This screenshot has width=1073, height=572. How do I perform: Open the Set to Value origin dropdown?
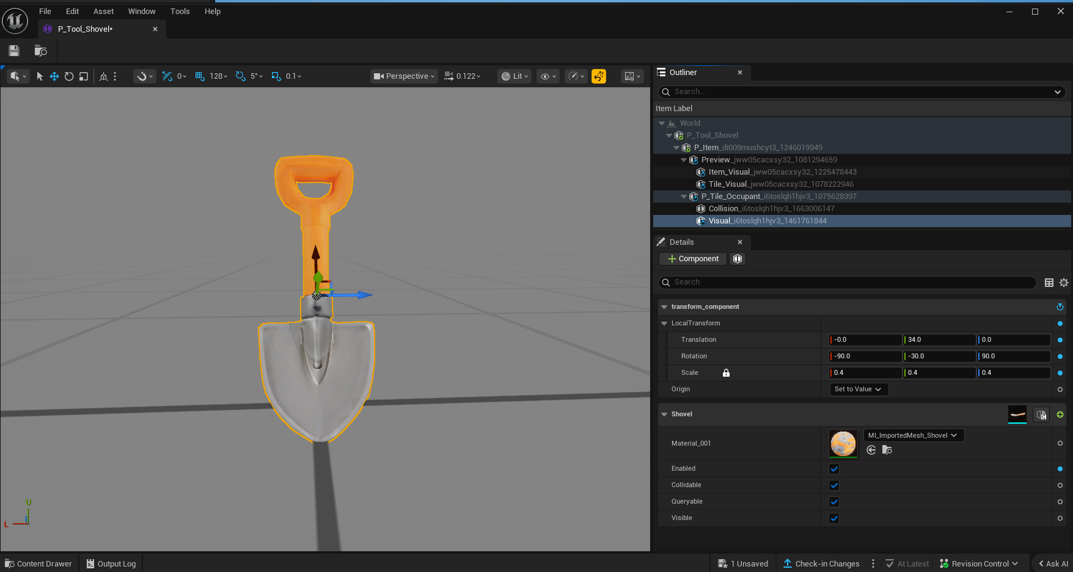click(857, 389)
